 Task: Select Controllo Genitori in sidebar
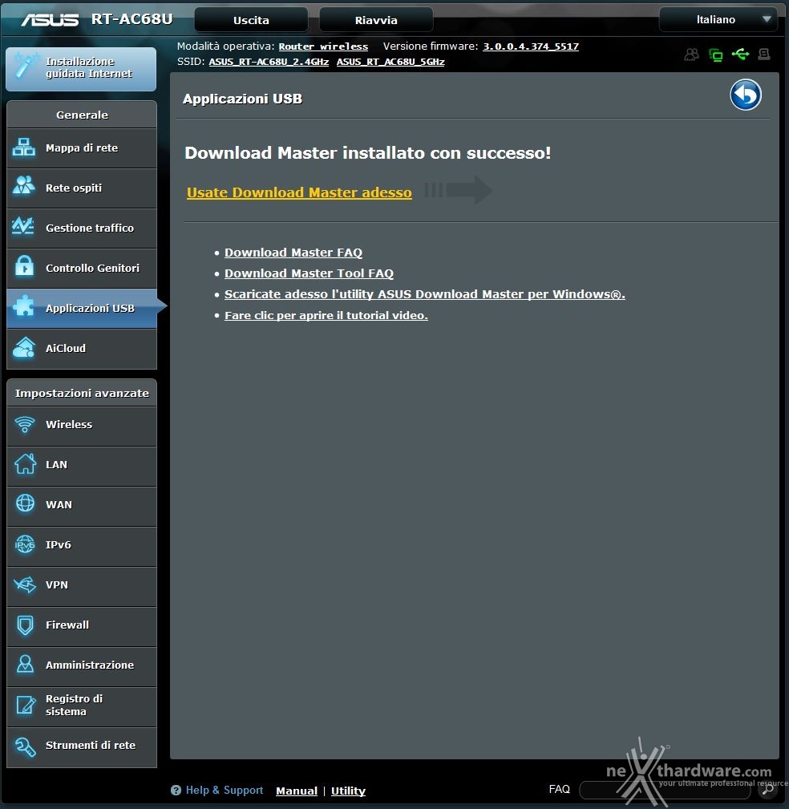tap(82, 269)
